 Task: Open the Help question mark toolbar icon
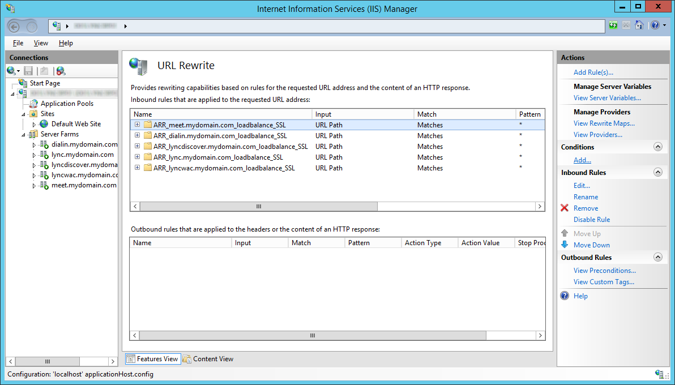(655, 25)
